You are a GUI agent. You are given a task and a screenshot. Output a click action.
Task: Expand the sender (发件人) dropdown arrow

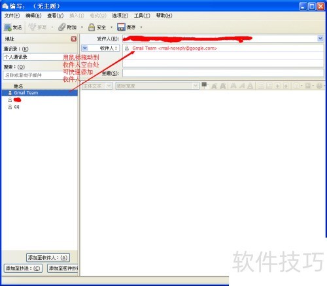coord(320,39)
